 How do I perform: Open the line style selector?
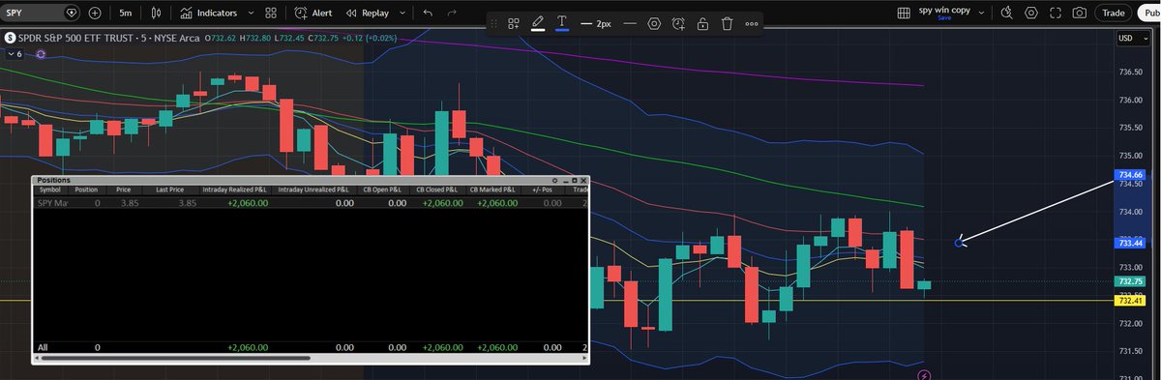coord(630,23)
